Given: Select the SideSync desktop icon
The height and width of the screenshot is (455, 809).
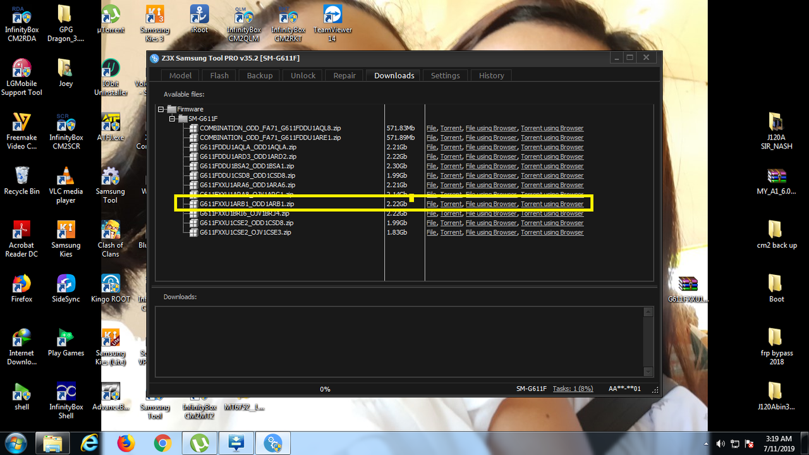Looking at the screenshot, I should point(66,288).
